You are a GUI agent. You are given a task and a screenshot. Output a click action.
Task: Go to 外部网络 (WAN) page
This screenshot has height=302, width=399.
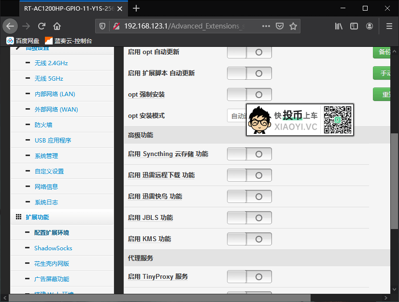point(56,110)
